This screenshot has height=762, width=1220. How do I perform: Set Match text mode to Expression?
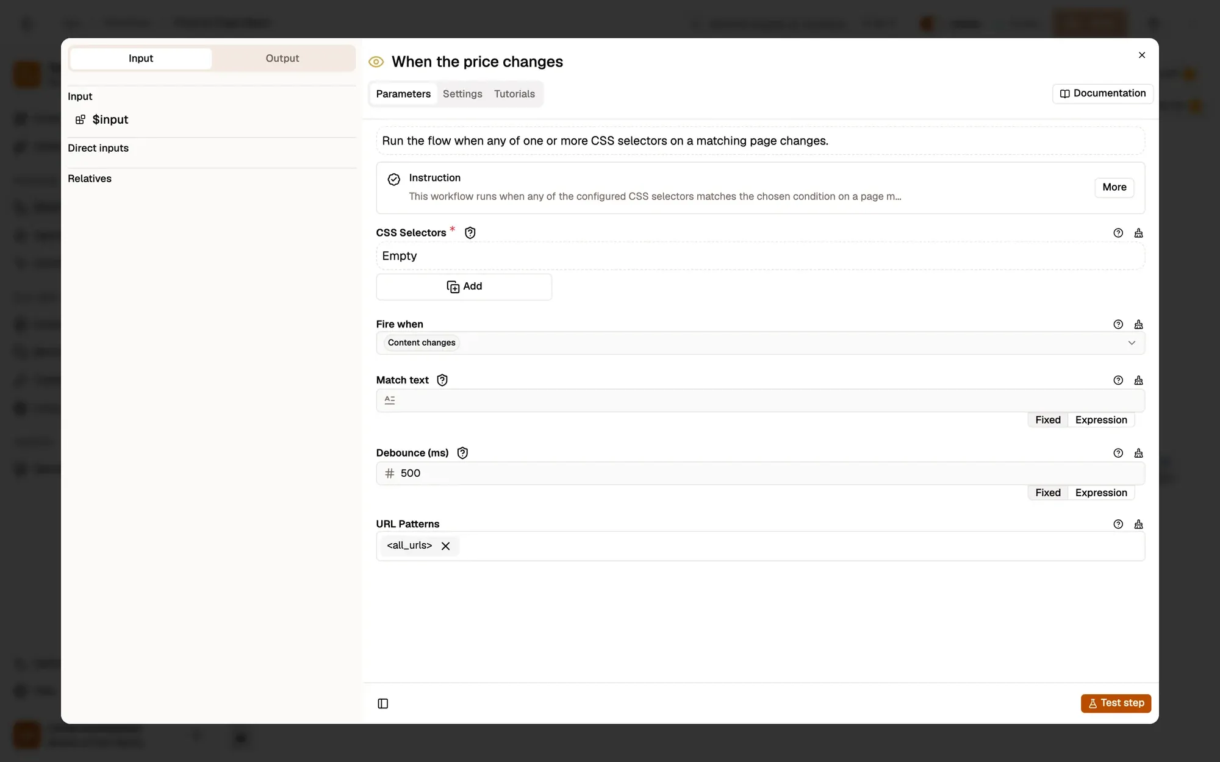[x=1101, y=420]
